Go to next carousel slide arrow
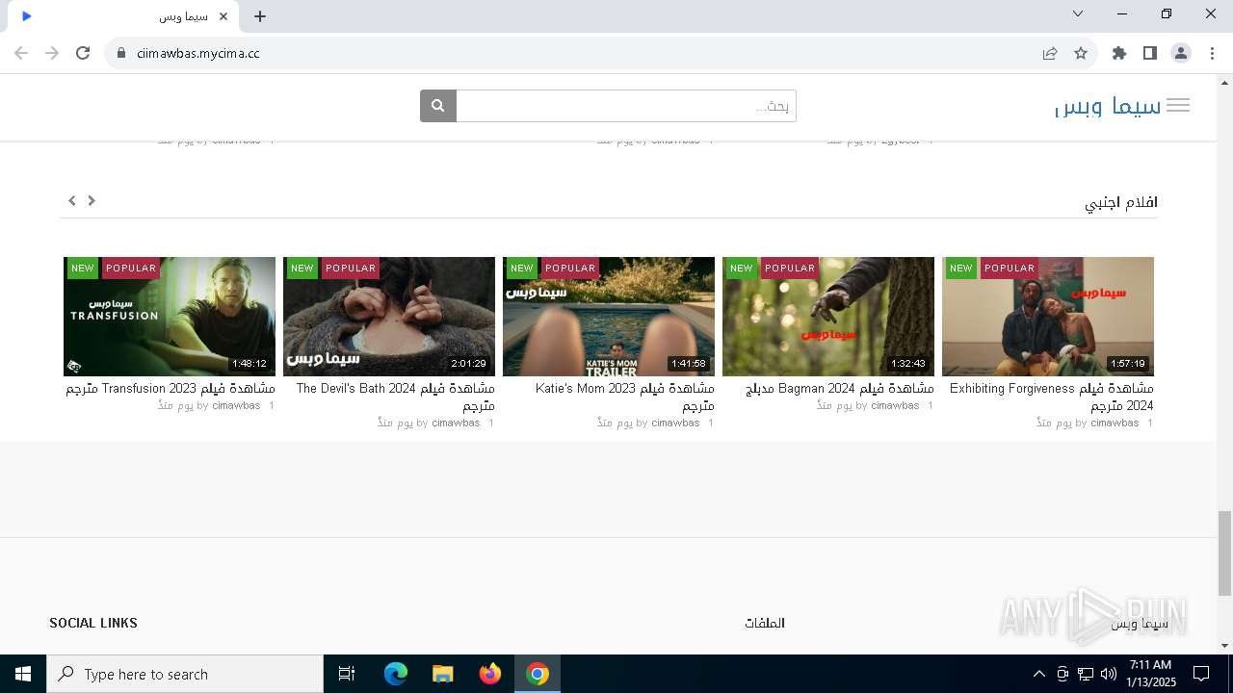Viewport: 1233px width, 693px height. coord(92,200)
